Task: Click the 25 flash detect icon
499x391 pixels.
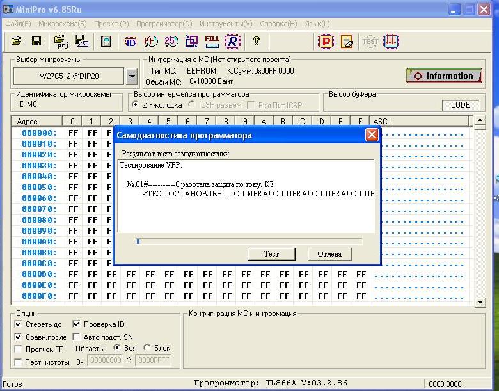Action: click(x=171, y=42)
